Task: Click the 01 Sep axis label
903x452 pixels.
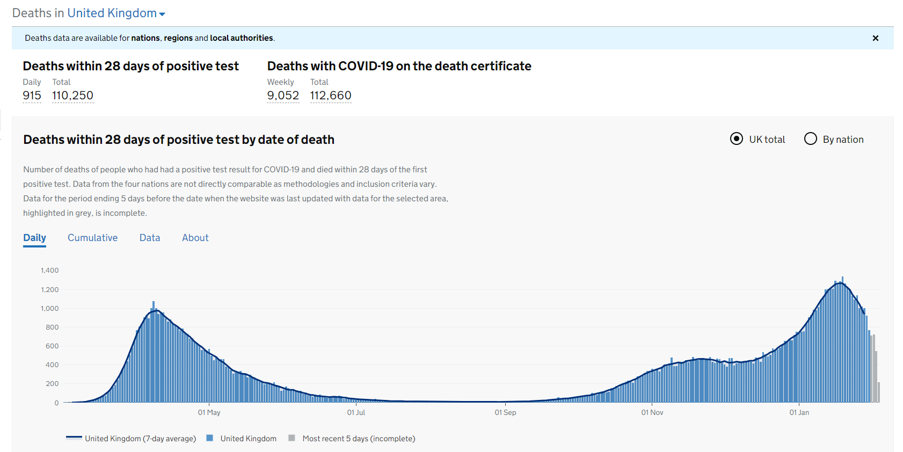Action: (505, 412)
